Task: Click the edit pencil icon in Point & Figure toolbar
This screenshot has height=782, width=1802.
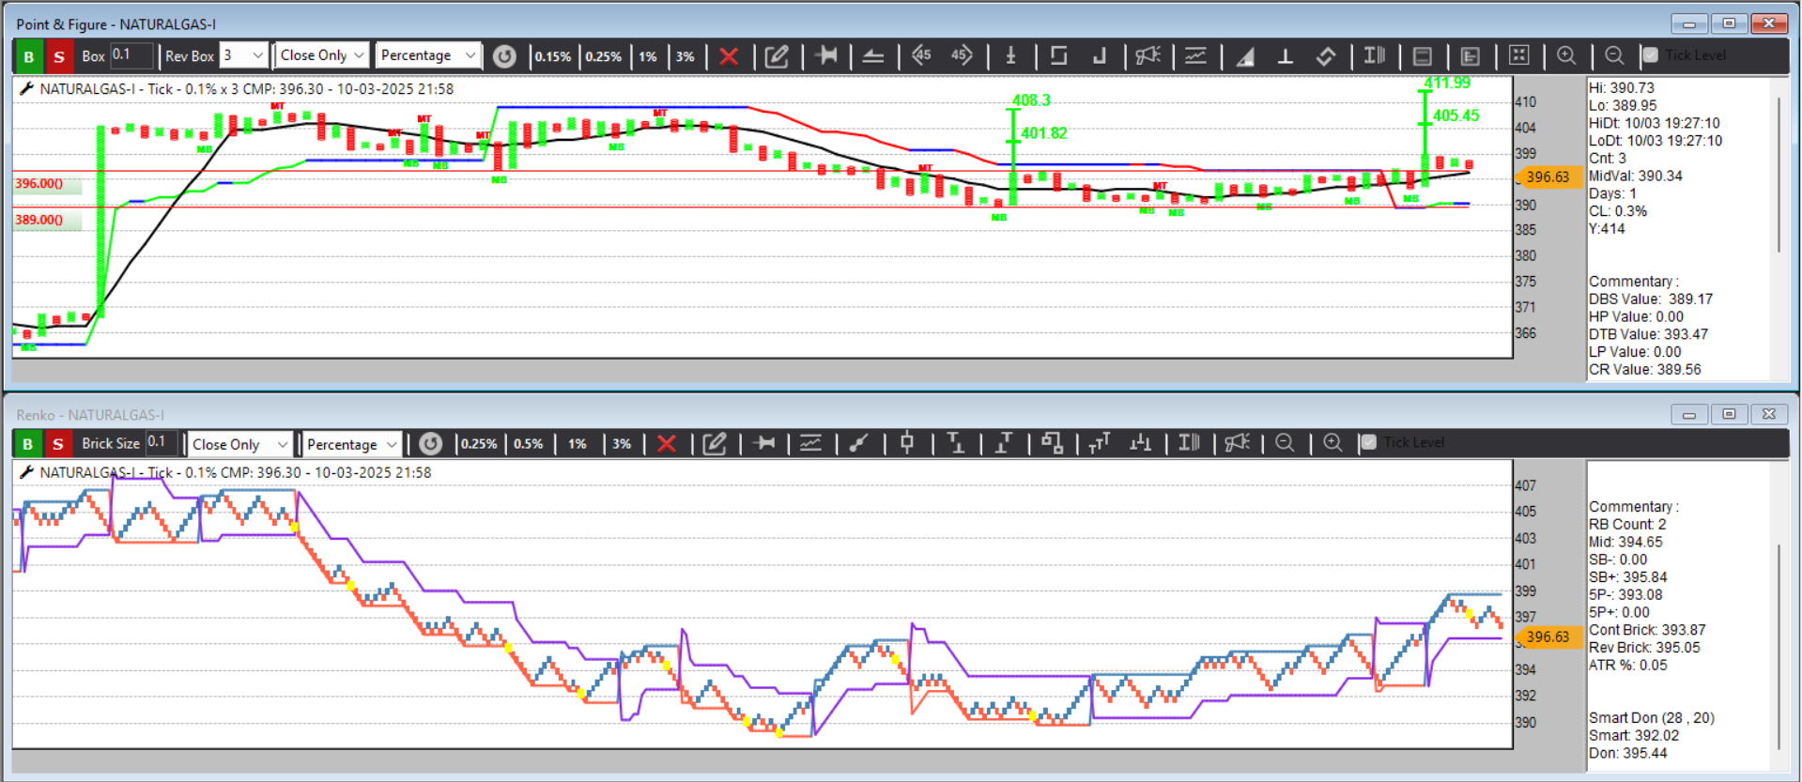Action: 777,56
